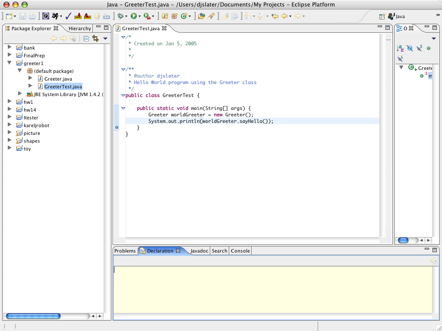Click Collapse All in Package Explorer
Viewport: 442px width, 331px height.
86,38
